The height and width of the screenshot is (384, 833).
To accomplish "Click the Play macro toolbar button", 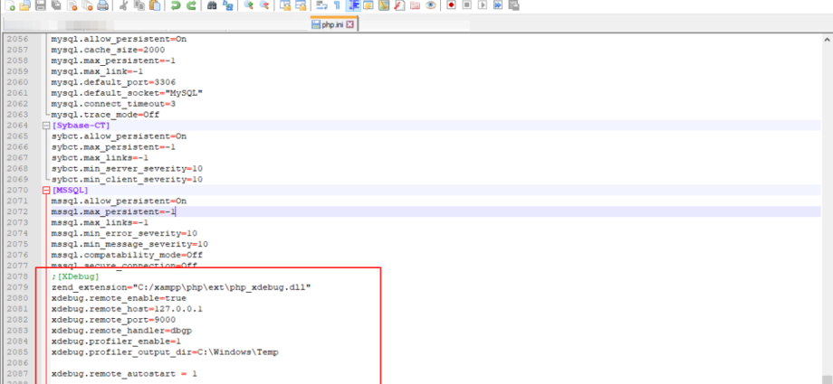I will [x=483, y=5].
